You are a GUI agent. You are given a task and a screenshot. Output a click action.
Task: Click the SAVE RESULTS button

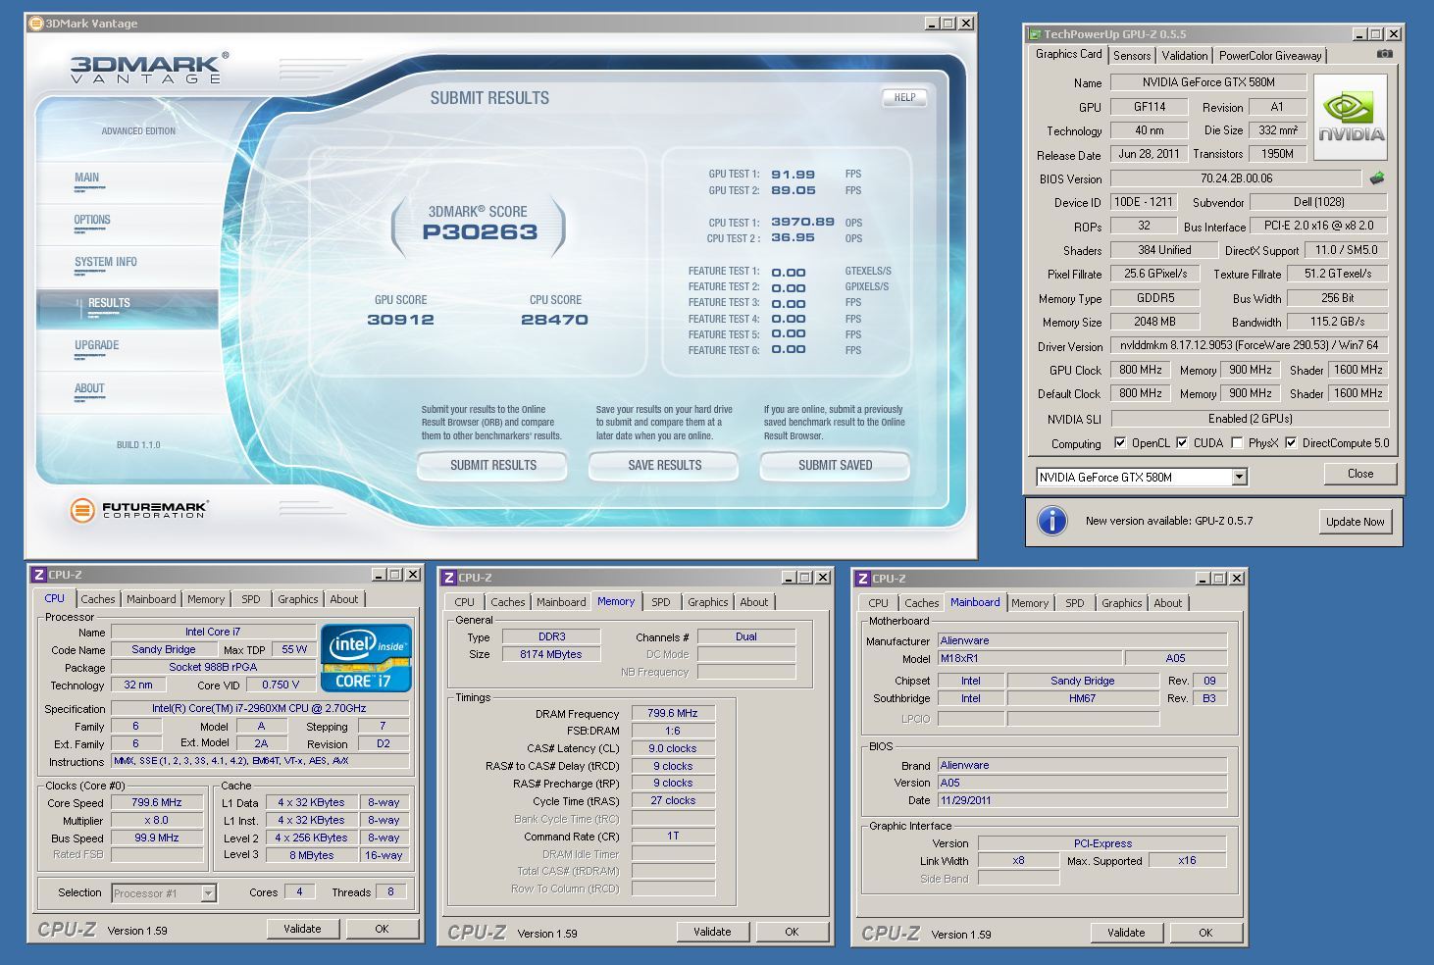click(664, 466)
